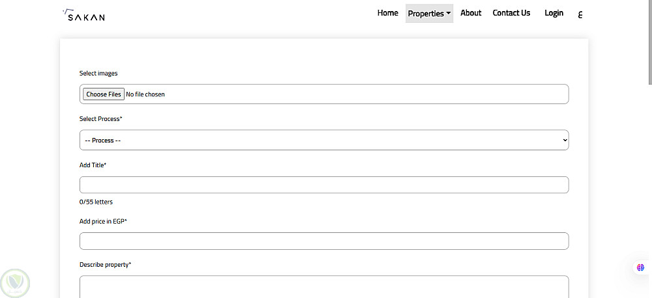Viewport: 652px width, 298px height.
Task: Click the Login link
Action: click(554, 13)
